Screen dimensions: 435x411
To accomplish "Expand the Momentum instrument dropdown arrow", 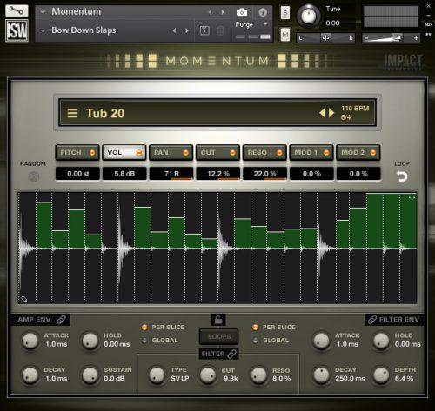I will (43, 12).
